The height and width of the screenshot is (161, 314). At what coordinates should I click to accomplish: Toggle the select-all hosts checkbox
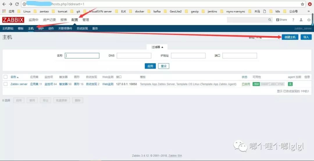coord(6,77)
